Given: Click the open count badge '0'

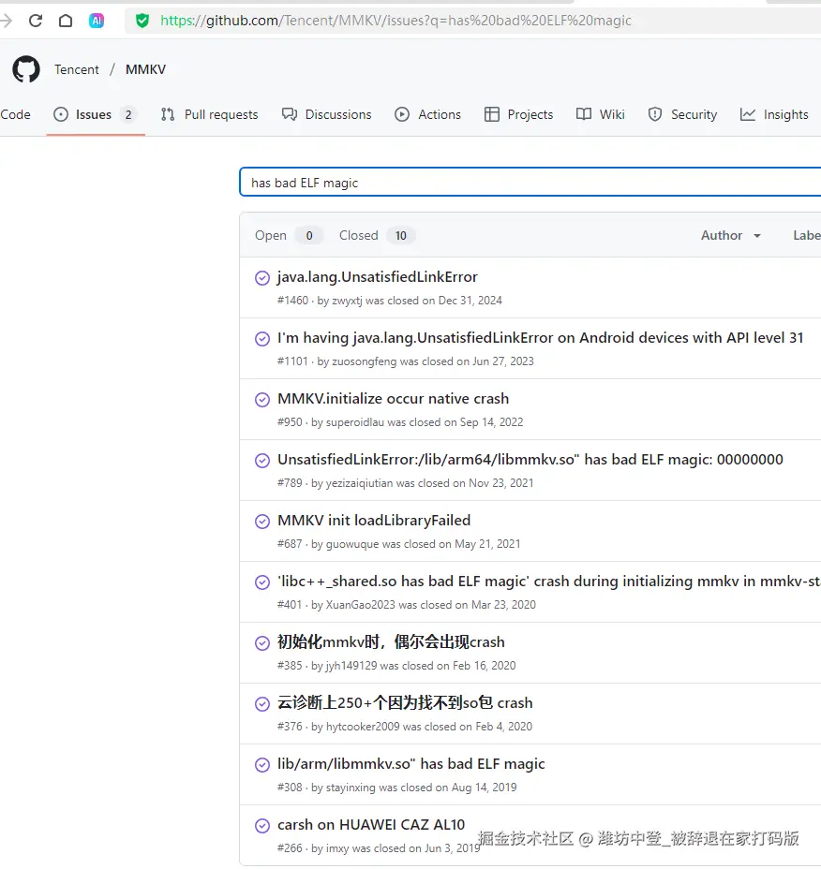Looking at the screenshot, I should (309, 236).
